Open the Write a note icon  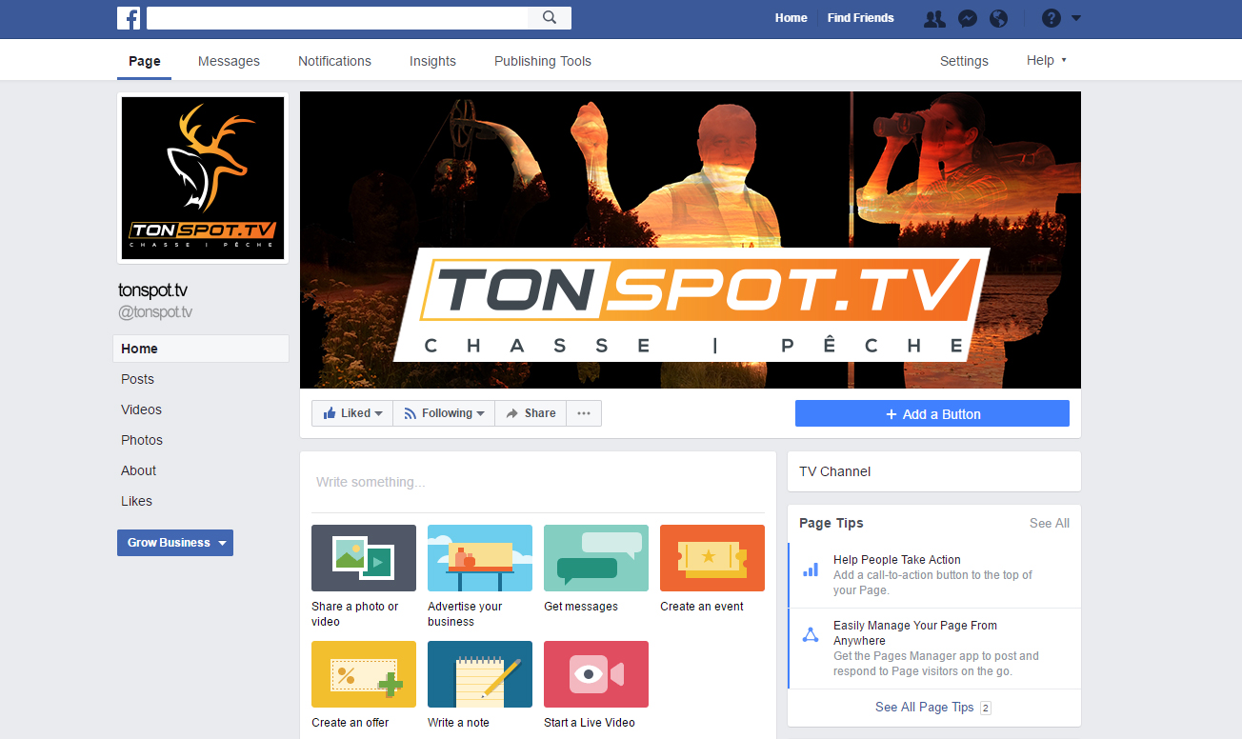click(x=480, y=674)
